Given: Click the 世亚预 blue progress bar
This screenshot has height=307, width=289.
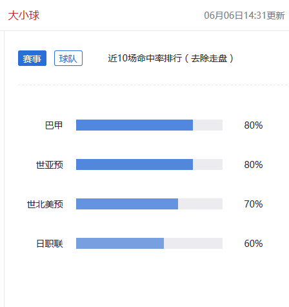Looking at the screenshot, I should [134, 165].
